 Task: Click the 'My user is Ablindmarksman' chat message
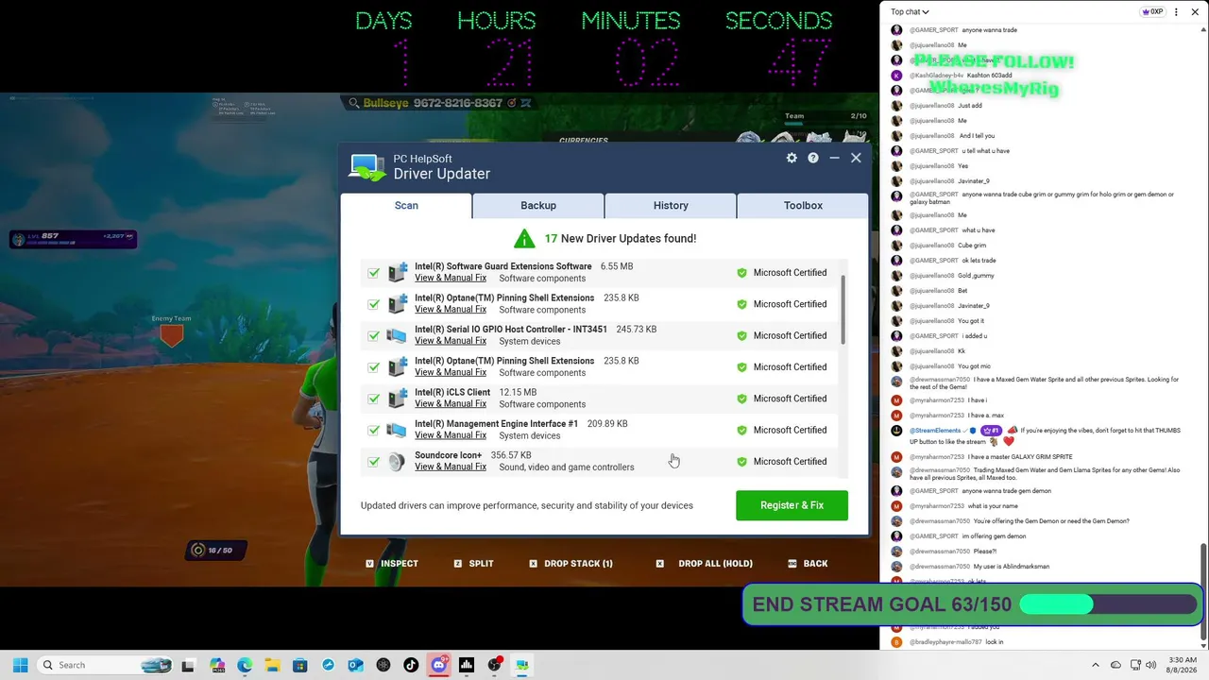pyautogui.click(x=1012, y=567)
